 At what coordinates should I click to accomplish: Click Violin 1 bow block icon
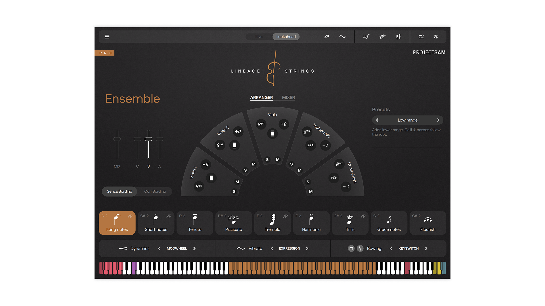pyautogui.click(x=211, y=178)
